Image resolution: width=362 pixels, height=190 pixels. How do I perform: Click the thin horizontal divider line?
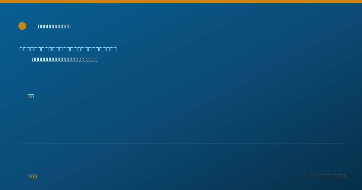point(181,144)
